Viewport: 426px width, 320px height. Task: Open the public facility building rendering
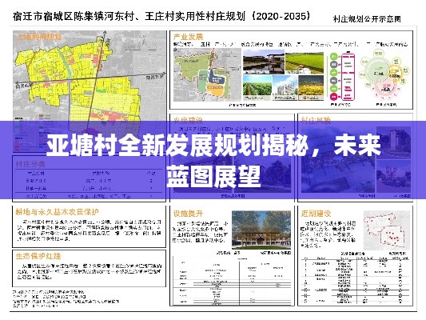coord(261,230)
